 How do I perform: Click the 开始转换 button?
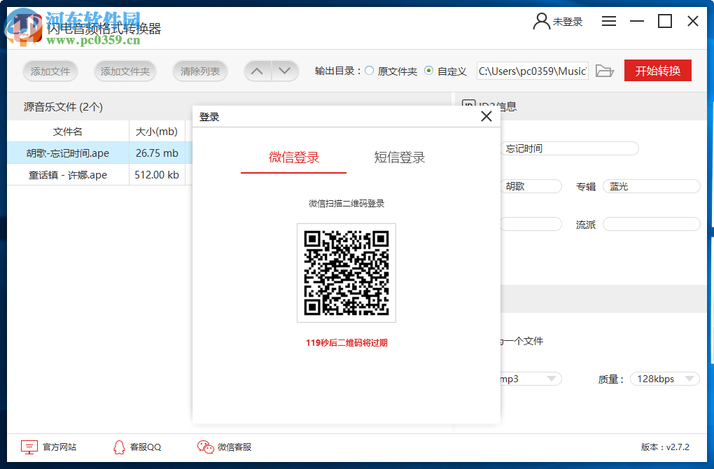click(x=657, y=71)
